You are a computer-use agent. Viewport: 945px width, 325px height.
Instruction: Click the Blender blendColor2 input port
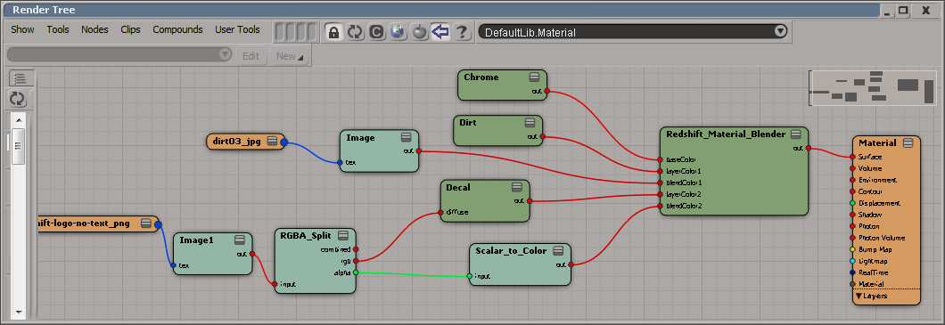click(661, 206)
